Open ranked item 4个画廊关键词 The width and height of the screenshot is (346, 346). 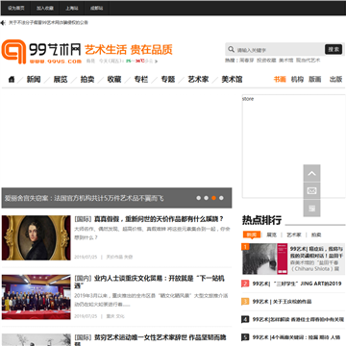pyautogui.click(x=296, y=337)
